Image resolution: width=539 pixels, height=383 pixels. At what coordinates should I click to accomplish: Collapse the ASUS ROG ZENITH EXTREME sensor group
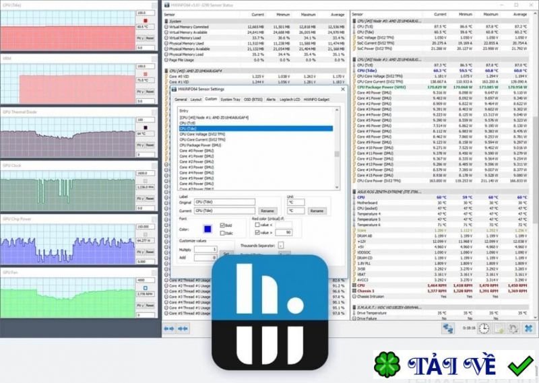443,192
